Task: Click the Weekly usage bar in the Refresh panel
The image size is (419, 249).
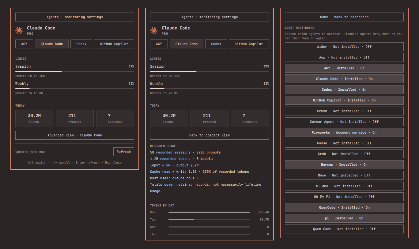Action: click(75, 89)
